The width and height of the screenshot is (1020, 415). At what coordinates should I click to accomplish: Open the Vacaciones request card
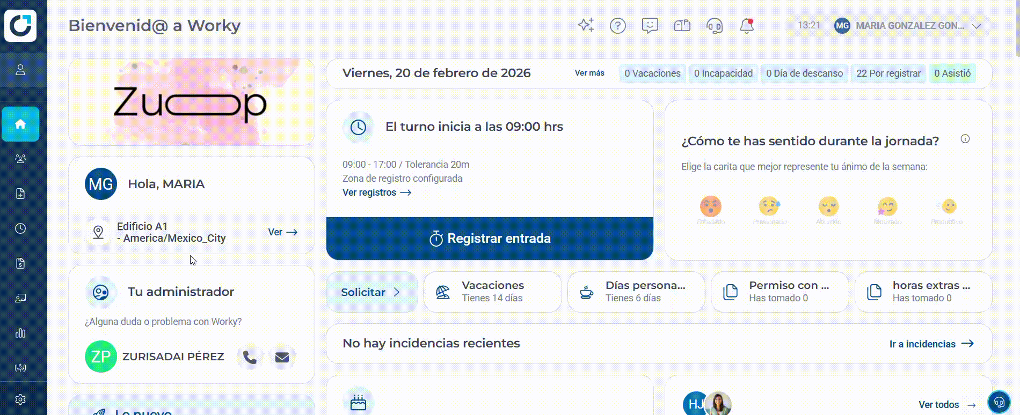tap(492, 292)
